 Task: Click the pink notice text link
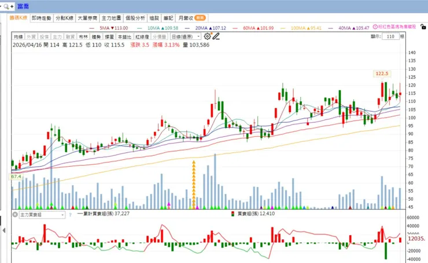click(x=397, y=27)
